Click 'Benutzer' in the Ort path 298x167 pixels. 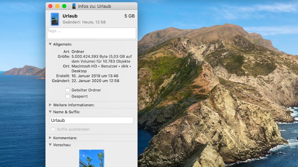[109, 66]
